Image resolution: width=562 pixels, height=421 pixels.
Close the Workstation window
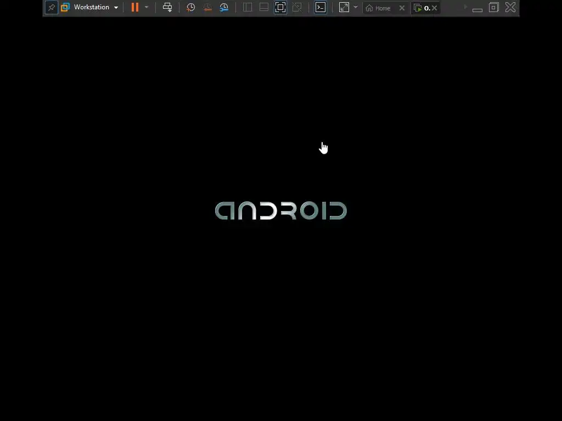click(x=510, y=7)
